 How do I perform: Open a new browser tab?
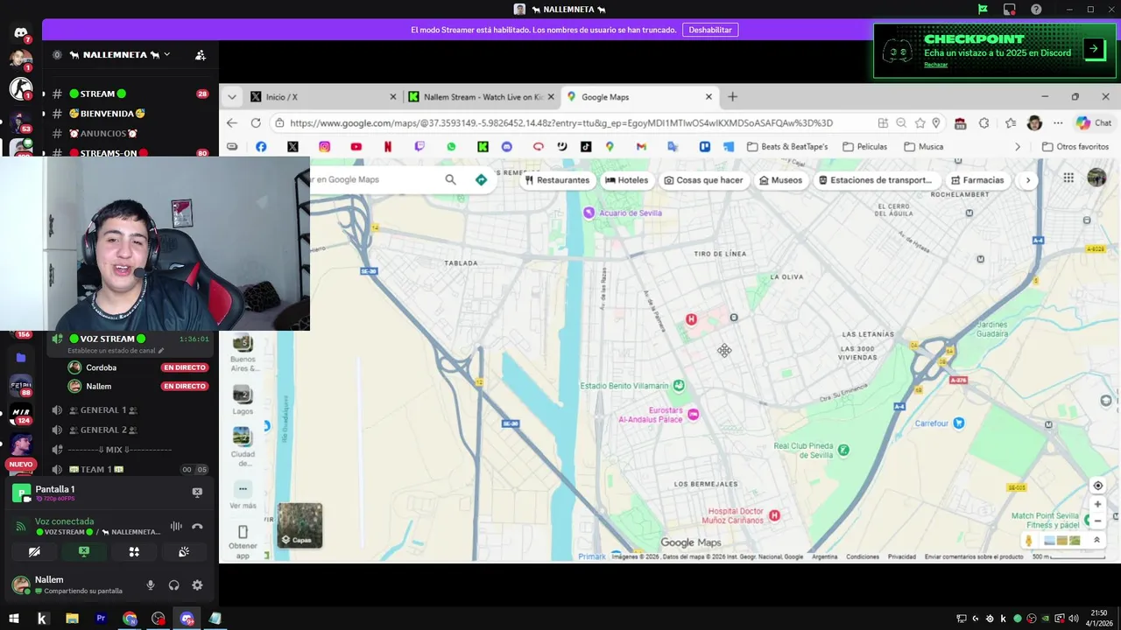pos(733,97)
